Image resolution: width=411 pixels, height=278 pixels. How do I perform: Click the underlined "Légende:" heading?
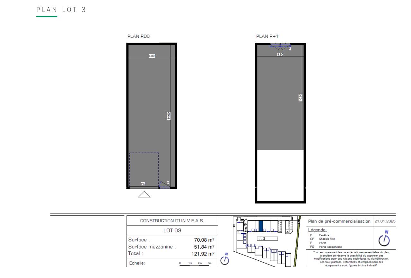[317, 230]
